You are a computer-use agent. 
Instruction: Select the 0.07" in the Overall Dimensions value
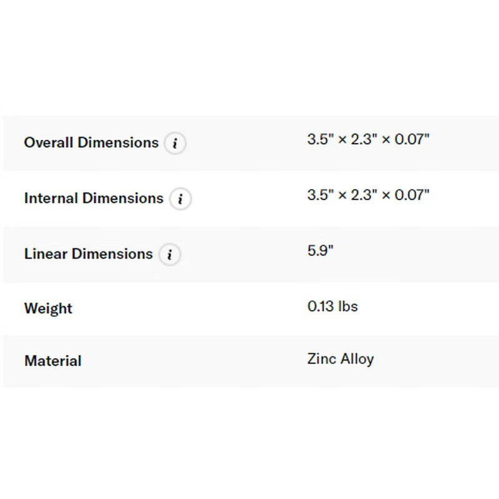(412, 139)
